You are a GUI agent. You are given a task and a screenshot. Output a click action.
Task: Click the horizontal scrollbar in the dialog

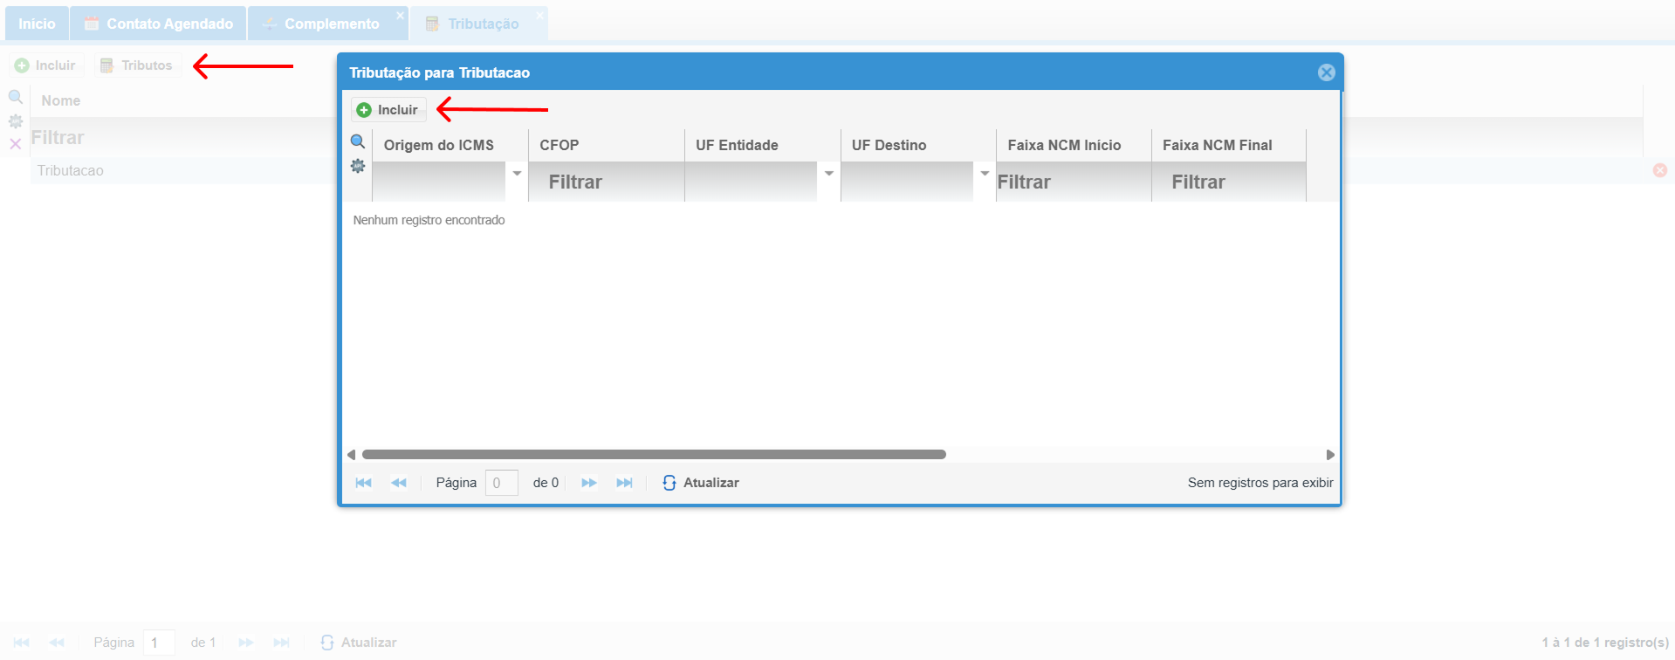pos(654,455)
